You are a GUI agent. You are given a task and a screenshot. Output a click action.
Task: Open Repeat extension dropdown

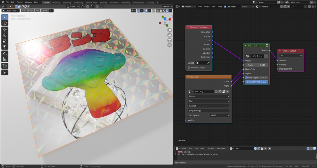point(208,106)
